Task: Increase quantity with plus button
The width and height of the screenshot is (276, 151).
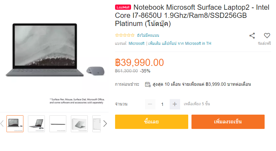Action: pos(175,104)
